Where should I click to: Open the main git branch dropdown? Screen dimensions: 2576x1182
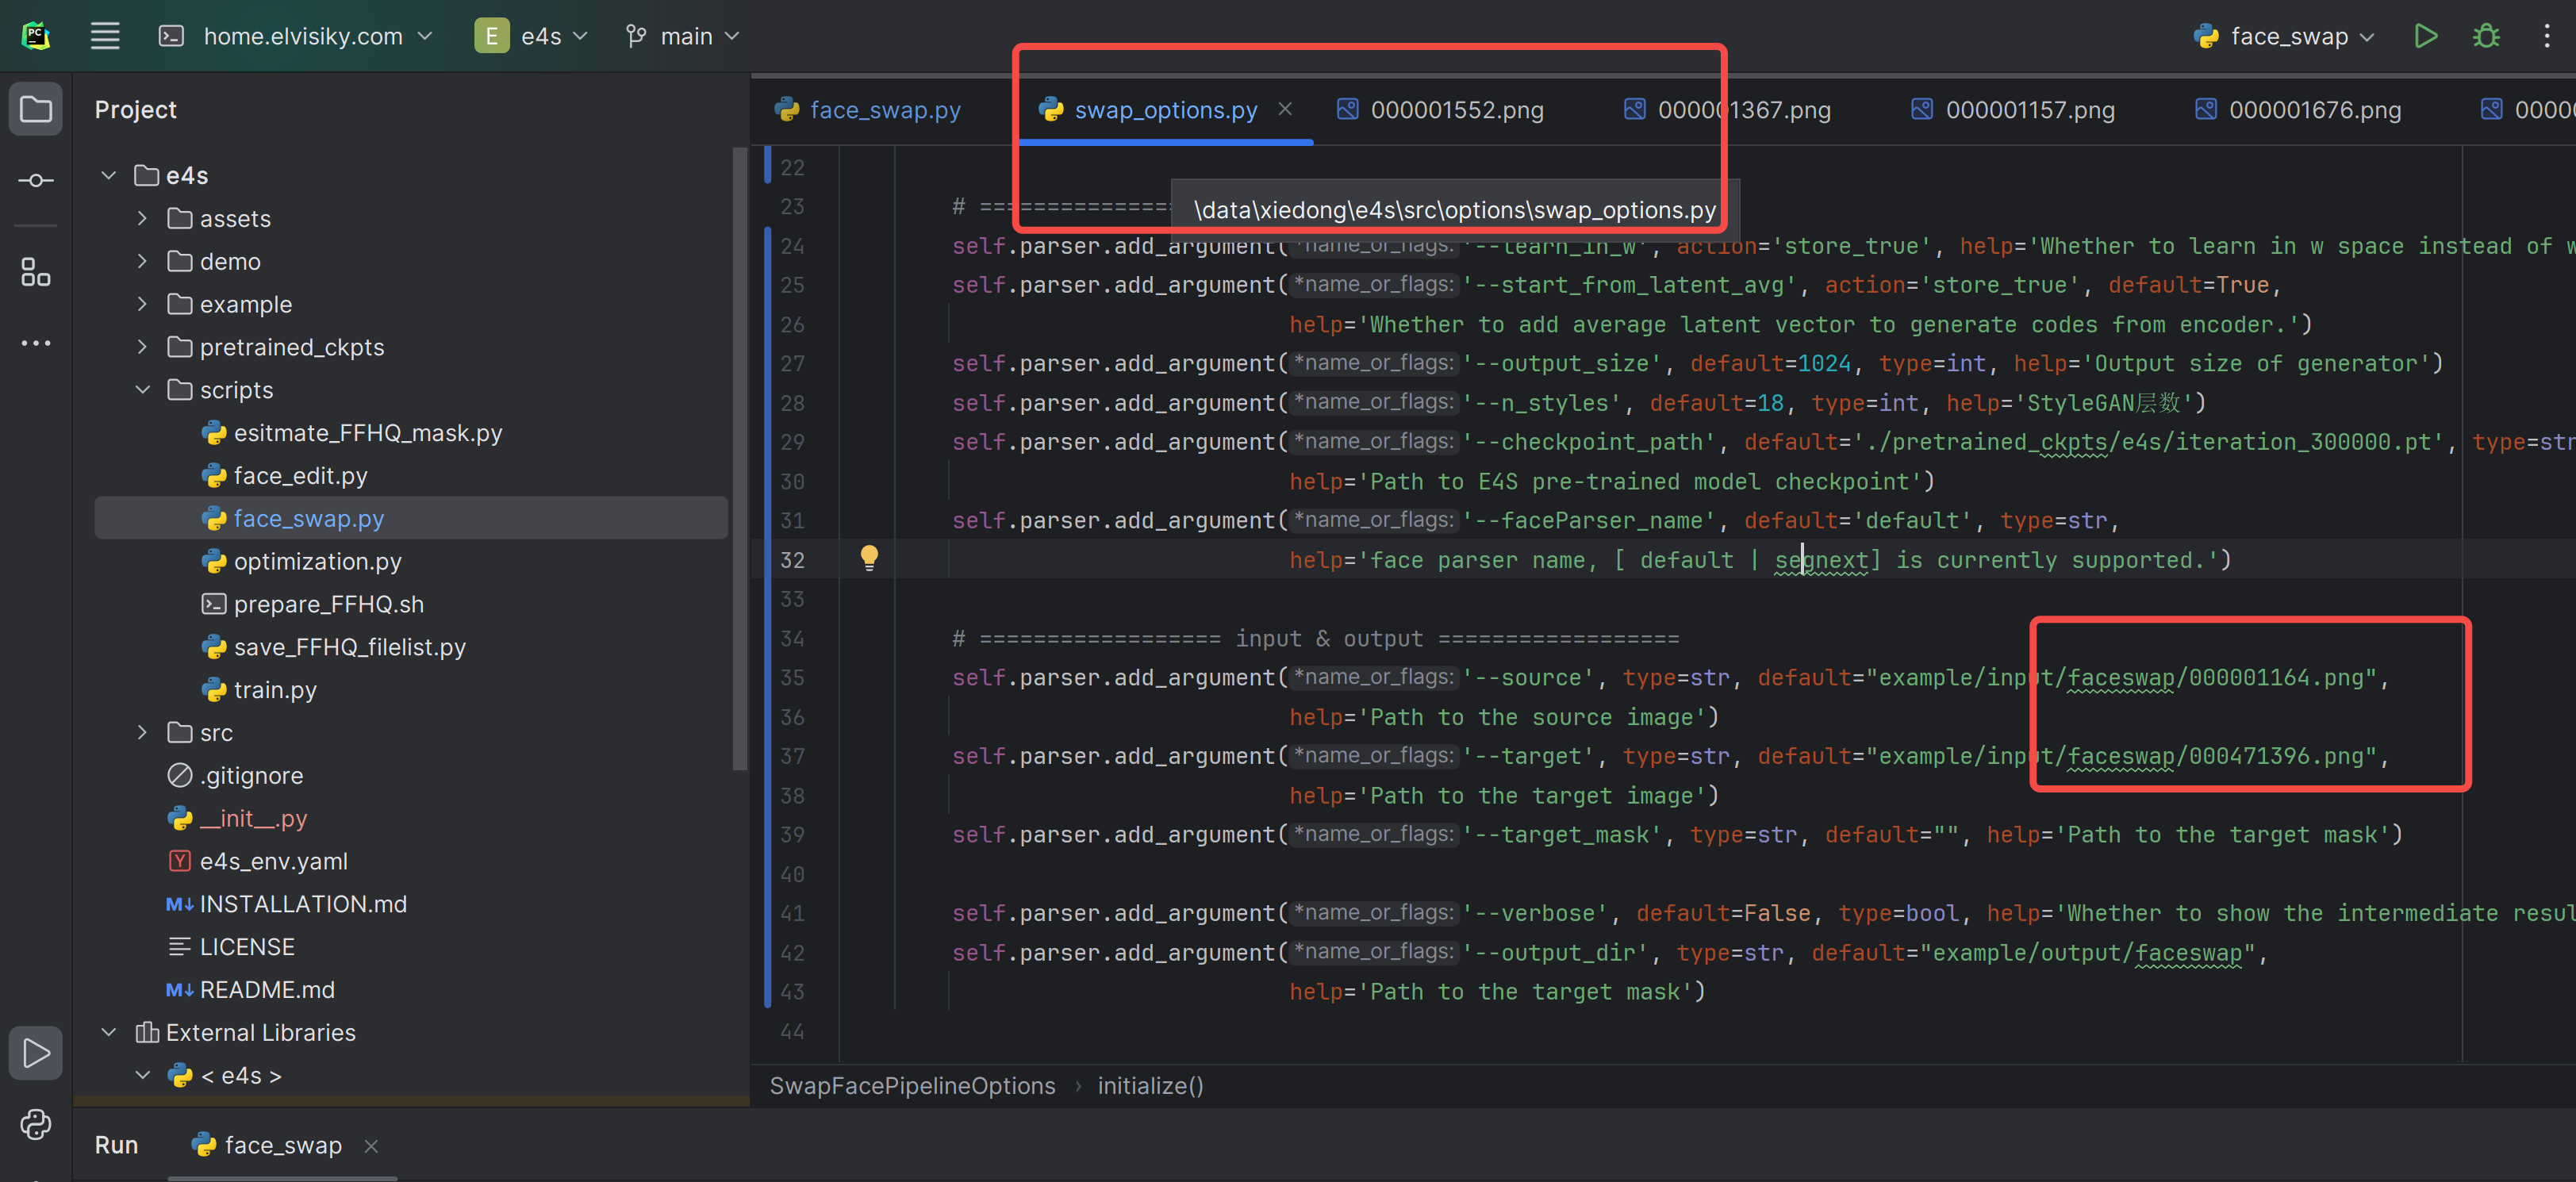point(683,37)
